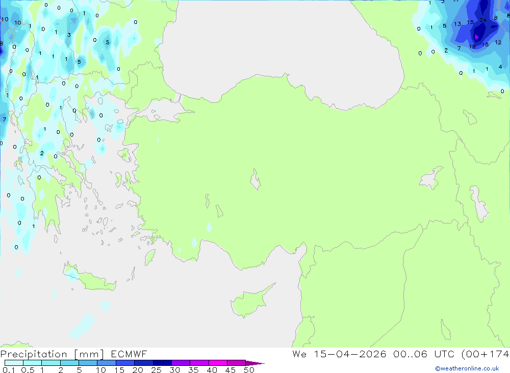Pick the 30–35 mm legend color swatch
510x373 pixels.
tap(181, 363)
